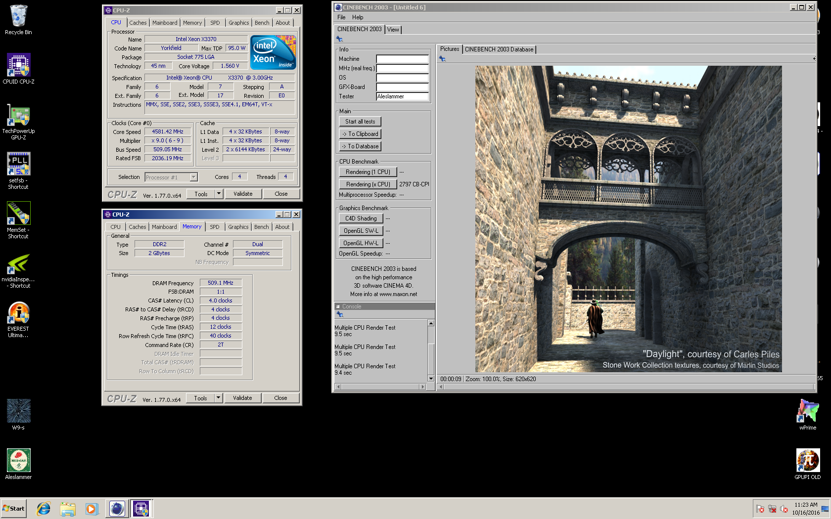
Task: Run OpenGL SW-L benchmark
Action: click(361, 231)
